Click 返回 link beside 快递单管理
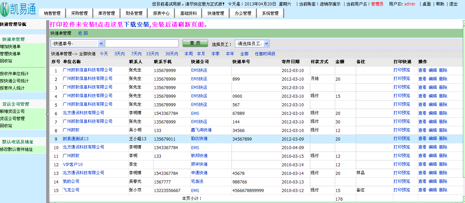 click(x=83, y=33)
